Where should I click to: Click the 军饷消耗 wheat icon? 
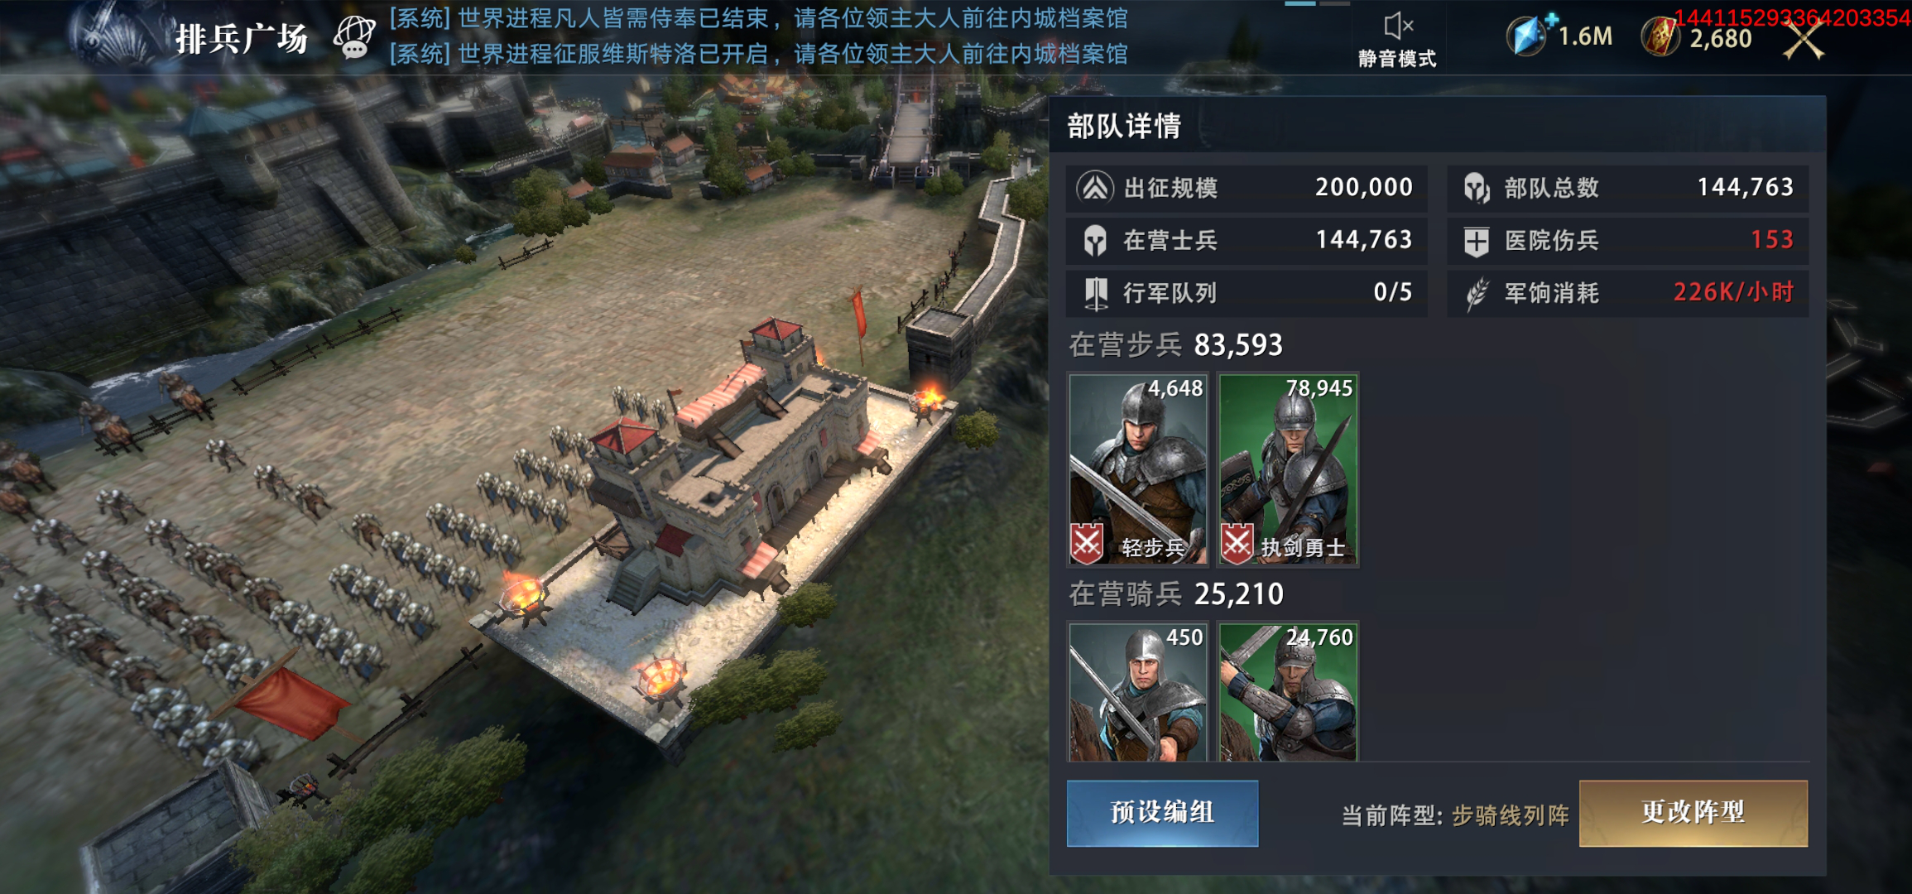click(x=1477, y=293)
